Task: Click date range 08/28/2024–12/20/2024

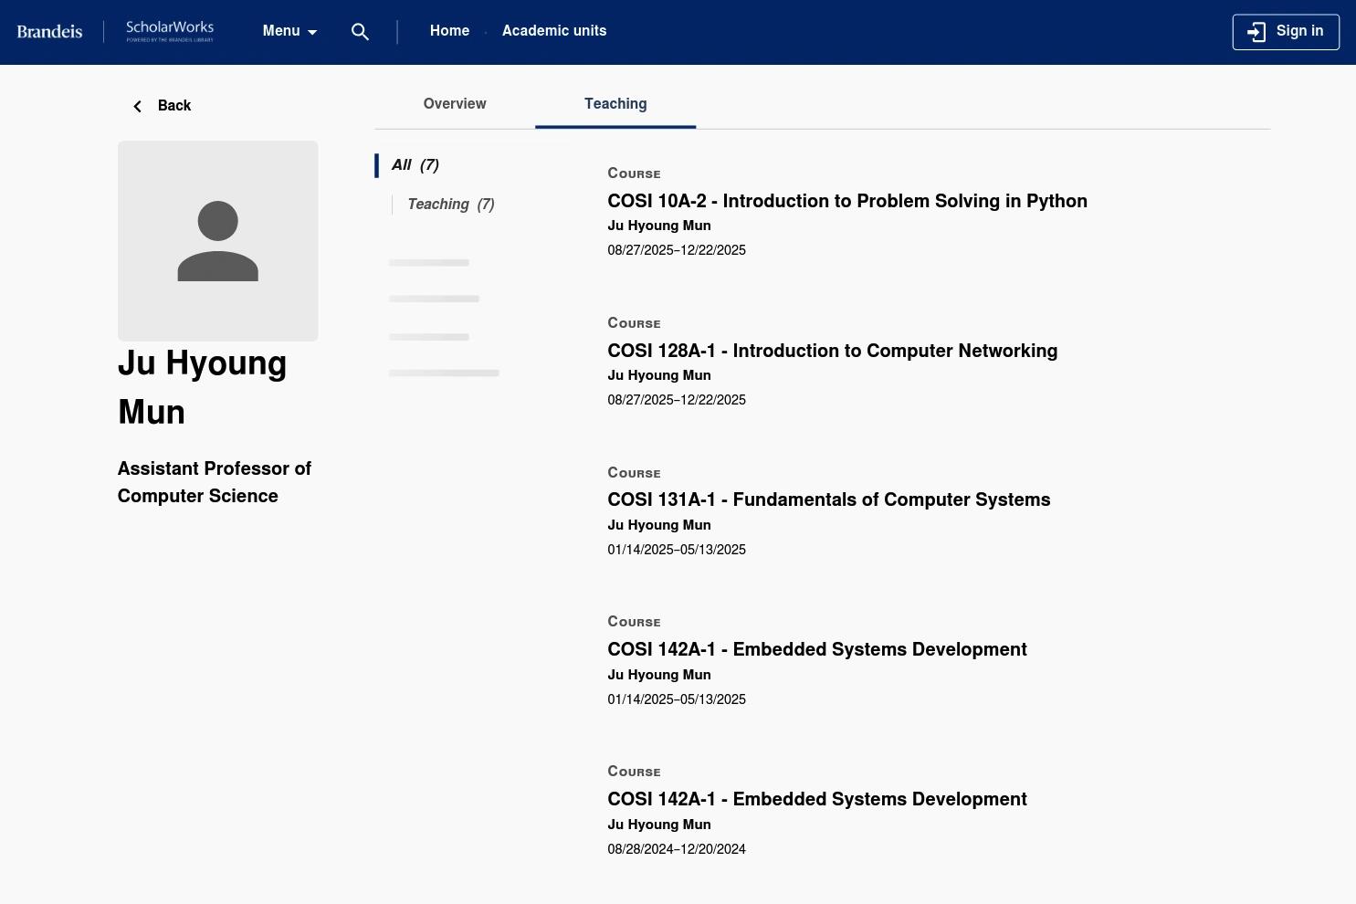Action: pos(677,849)
